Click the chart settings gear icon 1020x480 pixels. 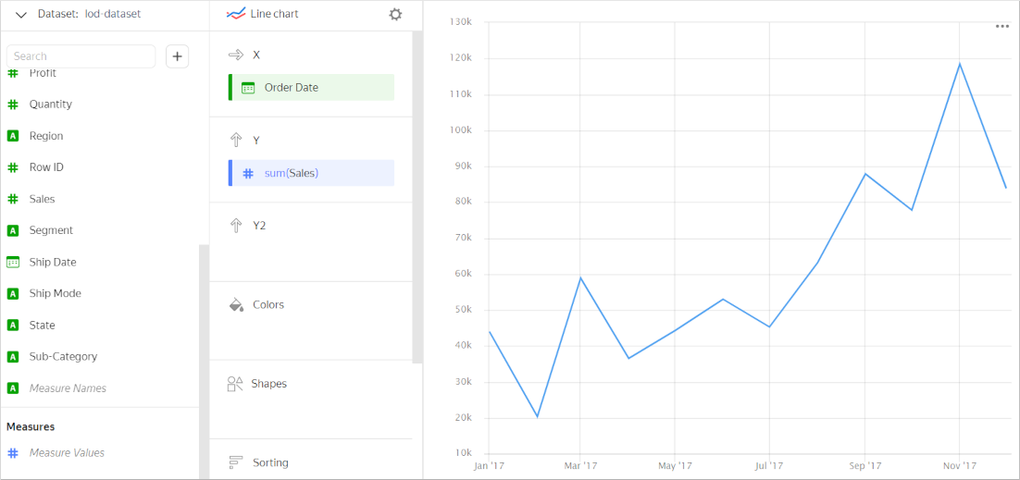pyautogui.click(x=395, y=15)
